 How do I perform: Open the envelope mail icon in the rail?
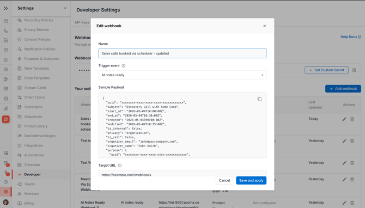[x=6, y=50]
